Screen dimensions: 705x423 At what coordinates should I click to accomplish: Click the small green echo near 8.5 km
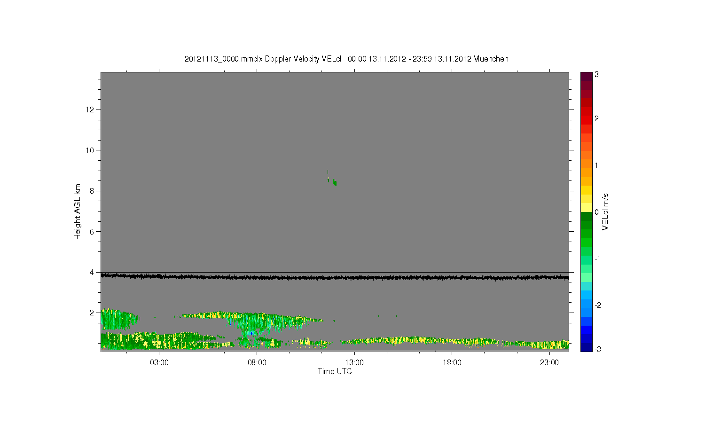[335, 182]
